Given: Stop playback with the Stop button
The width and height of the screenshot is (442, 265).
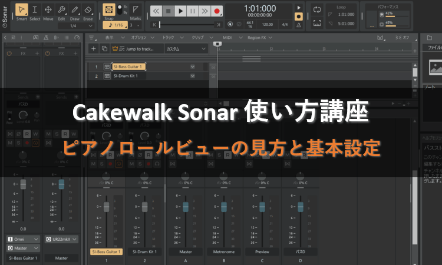Looking at the screenshot, I should point(168,11).
